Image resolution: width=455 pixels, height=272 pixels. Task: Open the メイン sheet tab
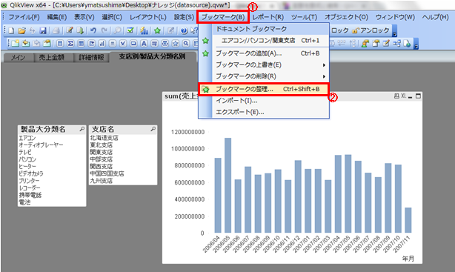click(x=19, y=58)
